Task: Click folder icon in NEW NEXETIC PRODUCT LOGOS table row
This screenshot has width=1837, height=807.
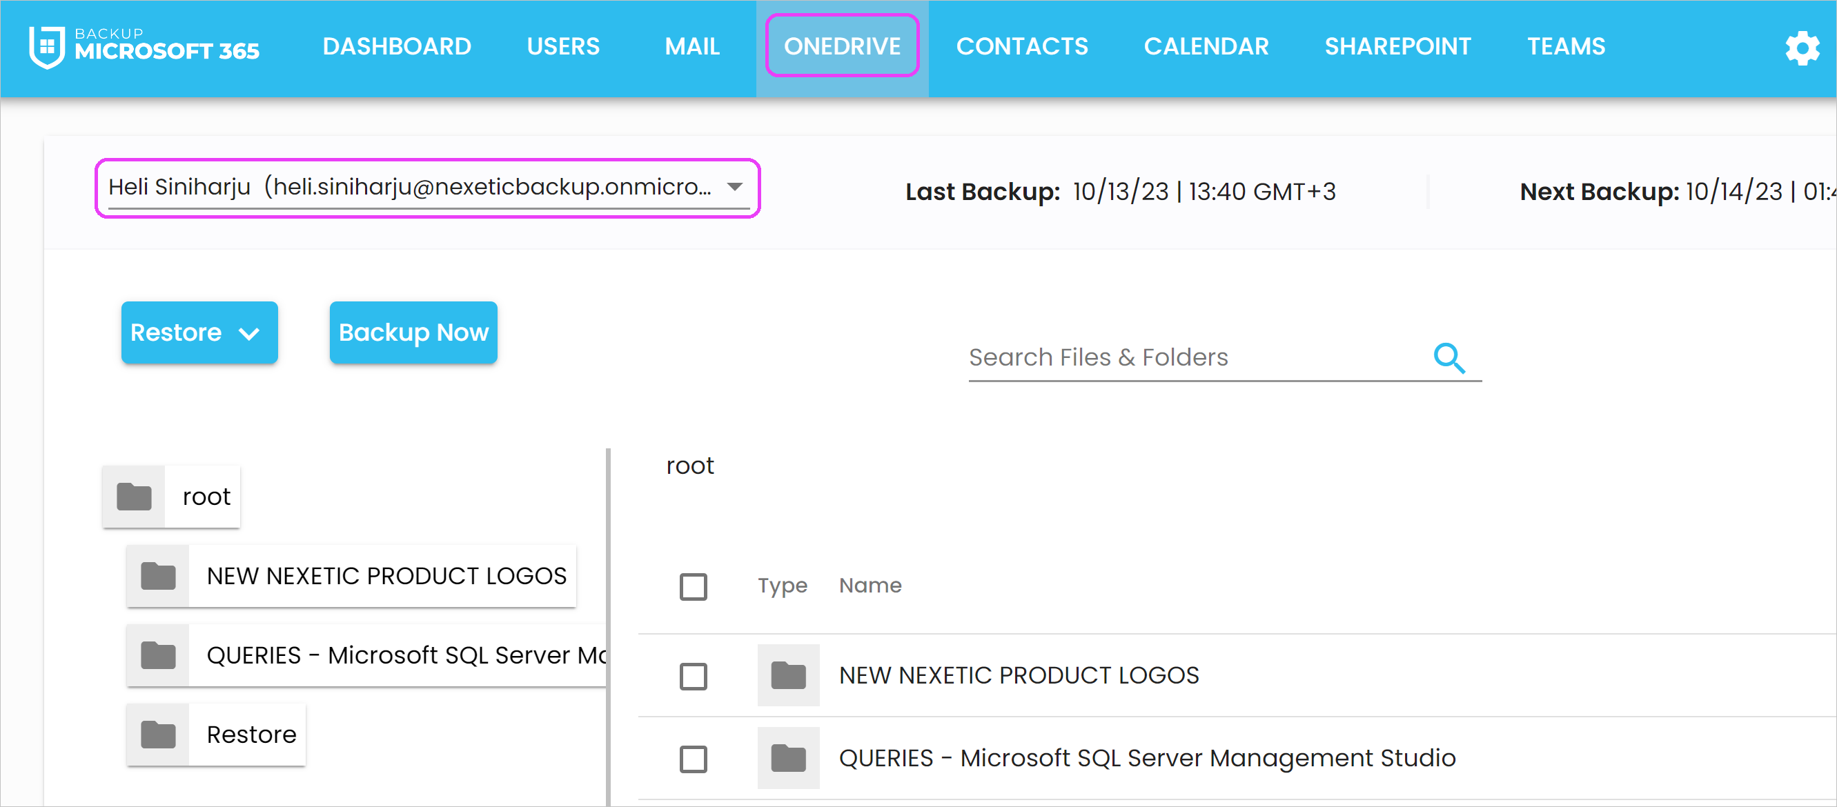Action: [788, 675]
